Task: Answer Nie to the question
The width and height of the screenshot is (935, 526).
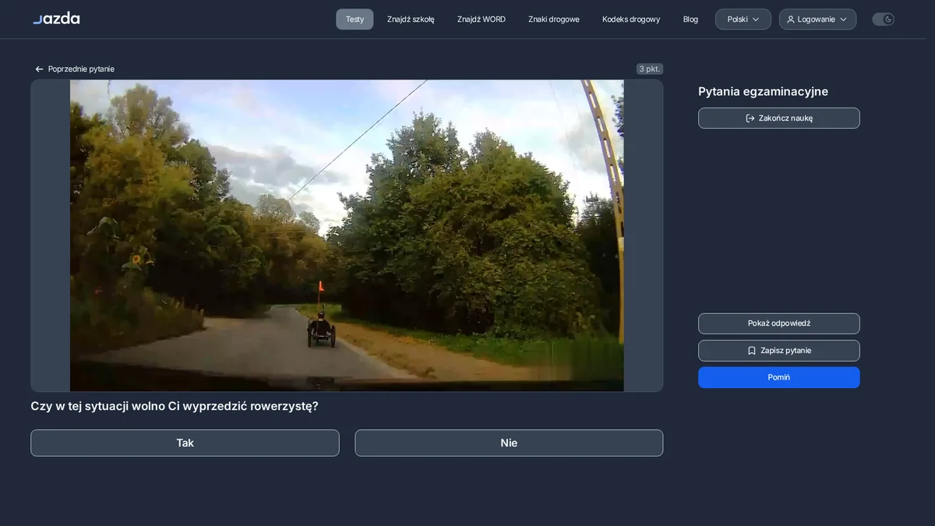Action: click(509, 443)
